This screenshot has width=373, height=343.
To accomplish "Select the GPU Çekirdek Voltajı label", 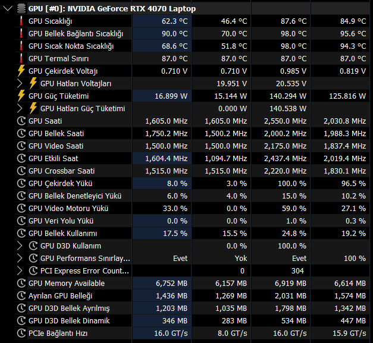I will click(63, 71).
